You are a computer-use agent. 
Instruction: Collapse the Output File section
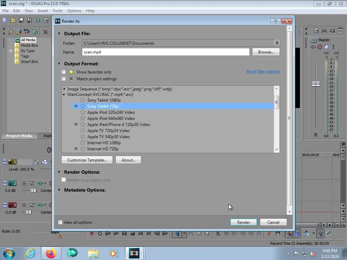click(59, 34)
